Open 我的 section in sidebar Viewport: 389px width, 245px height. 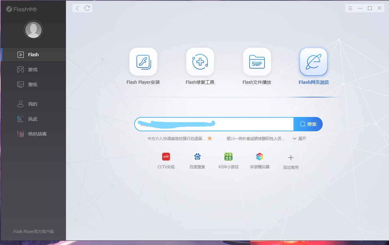point(33,104)
